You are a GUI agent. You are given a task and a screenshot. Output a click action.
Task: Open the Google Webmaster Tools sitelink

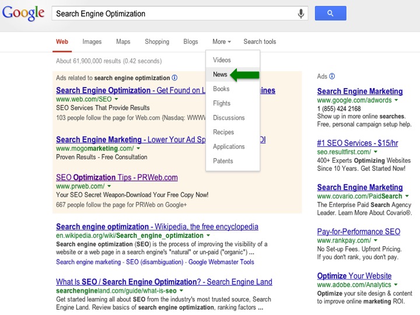pos(221,262)
